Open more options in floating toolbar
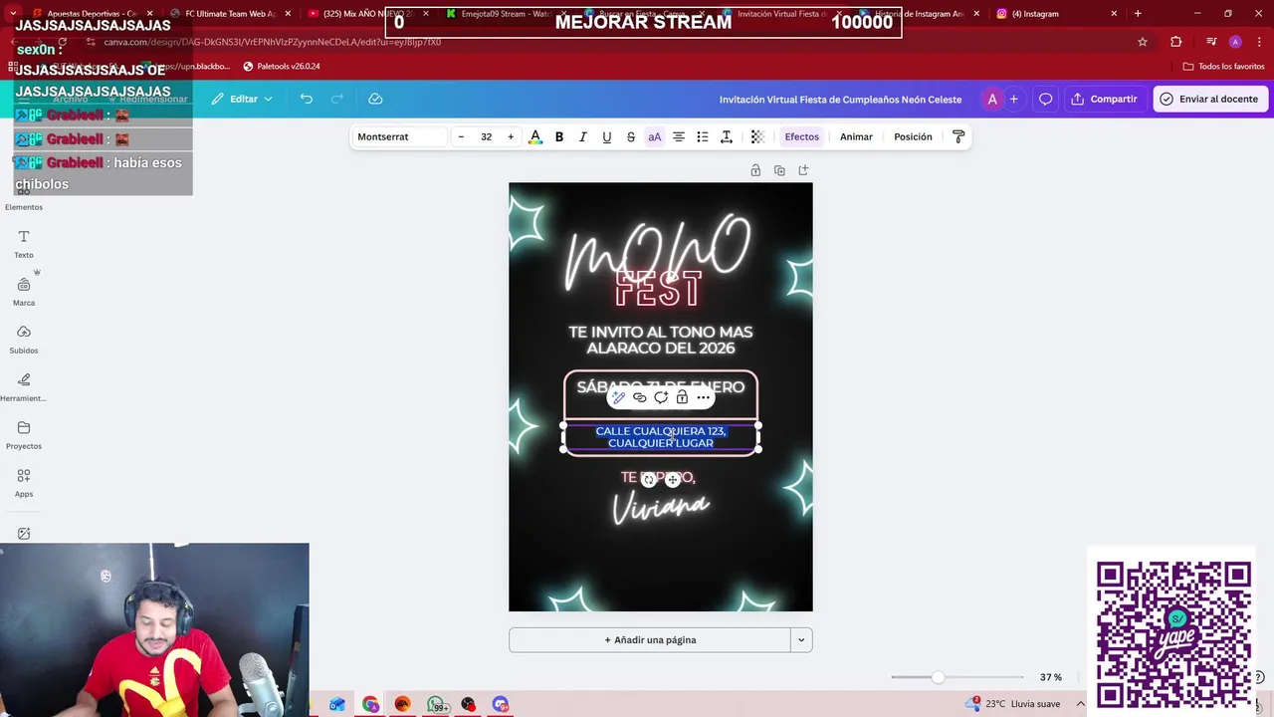This screenshot has height=717, width=1274. [x=704, y=397]
